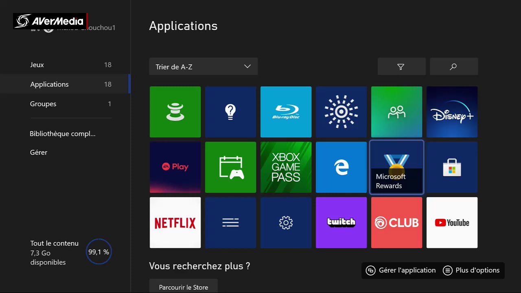This screenshot has height=293, width=521.
Task: Click the search magnifier button
Action: point(453,66)
